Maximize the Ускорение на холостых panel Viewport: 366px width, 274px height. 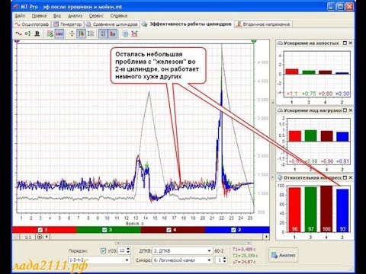point(345,43)
